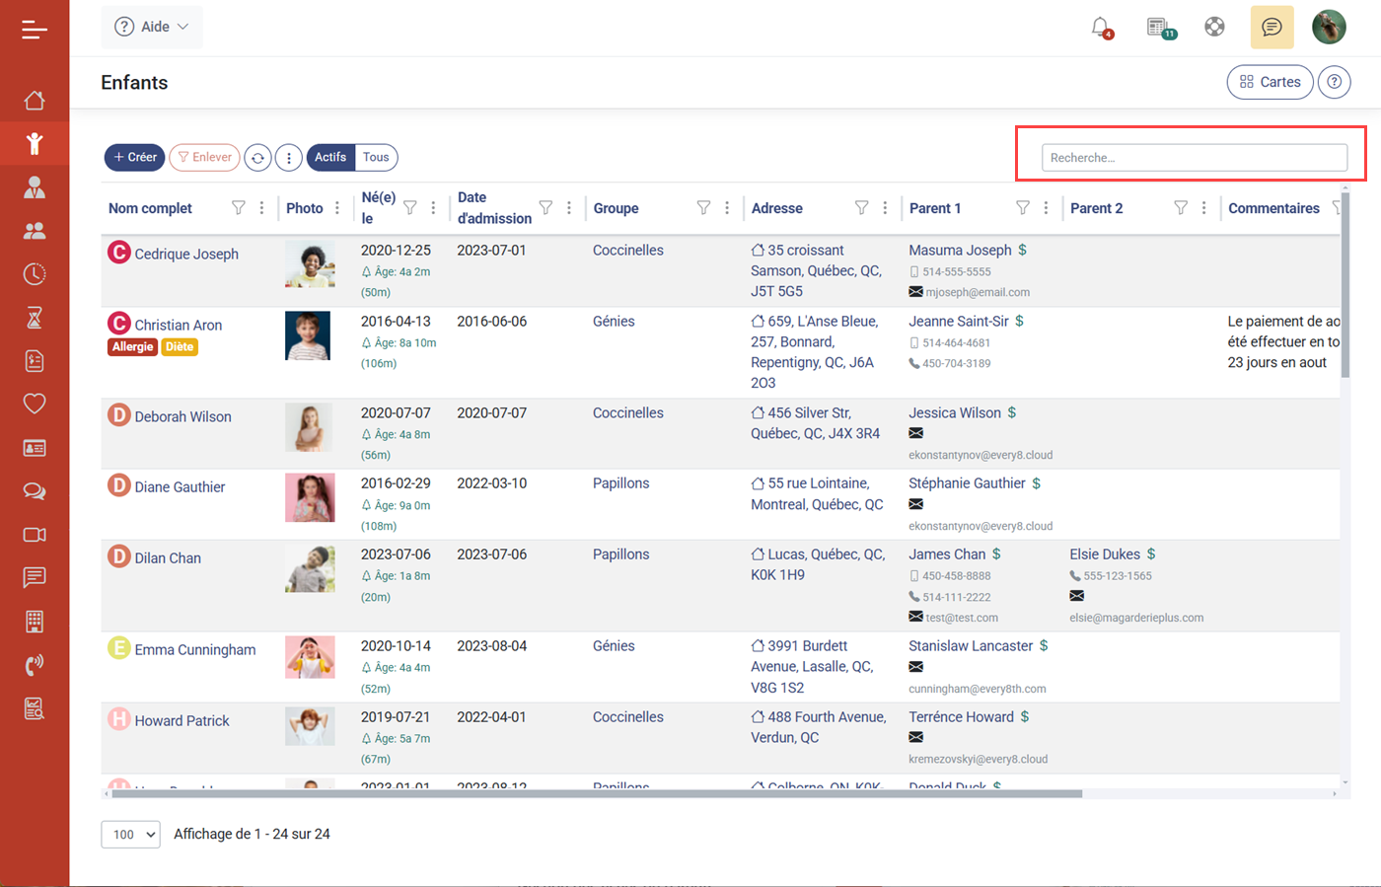Viewport: 1381px width, 887px height.
Task: Open the Attendance clock icon in sidebar
Action: 35,274
